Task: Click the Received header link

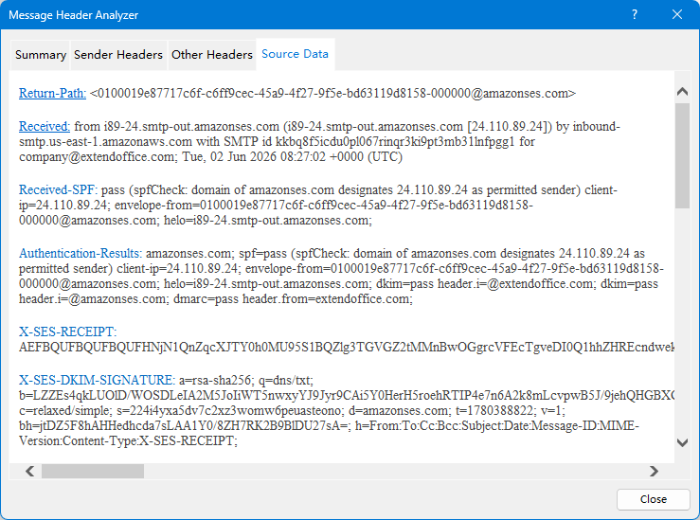Action: pyautogui.click(x=45, y=126)
